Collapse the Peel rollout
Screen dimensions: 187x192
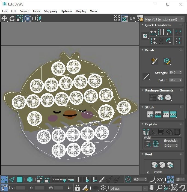143,154
